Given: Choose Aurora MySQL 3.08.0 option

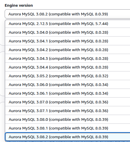Looking at the screenshot, I should (67, 119).
